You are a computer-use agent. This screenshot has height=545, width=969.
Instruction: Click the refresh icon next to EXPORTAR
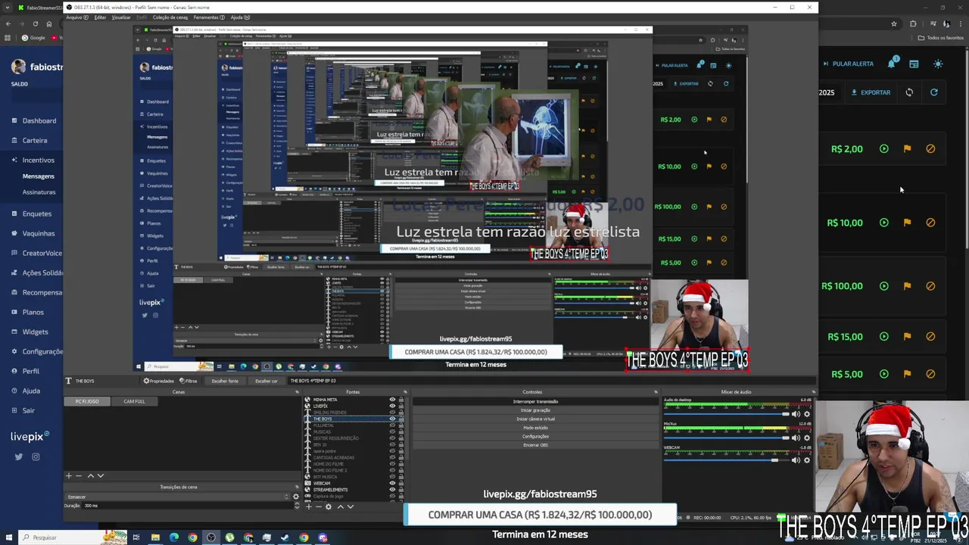click(933, 92)
